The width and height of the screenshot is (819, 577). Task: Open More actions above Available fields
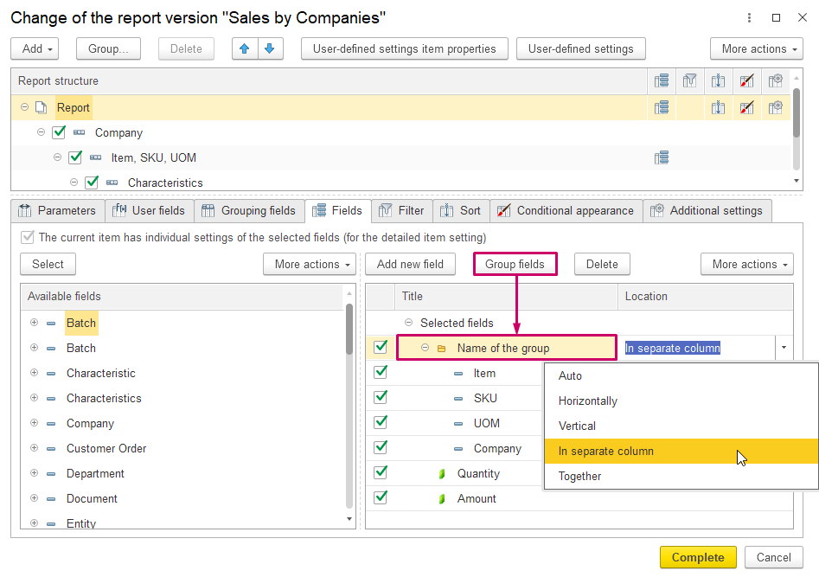pyautogui.click(x=310, y=264)
